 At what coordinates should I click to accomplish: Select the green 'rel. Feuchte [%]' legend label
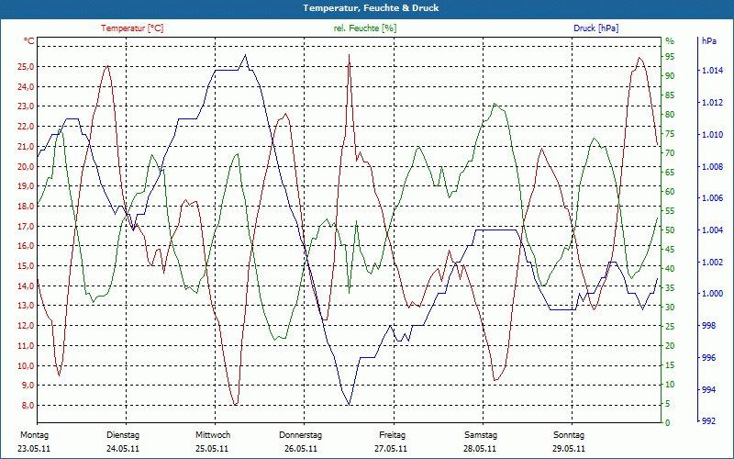point(365,28)
